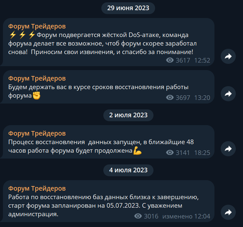The height and width of the screenshot is (227, 243).
Task: Click the eye views icon showing 3697
Action: pyautogui.click(x=170, y=97)
